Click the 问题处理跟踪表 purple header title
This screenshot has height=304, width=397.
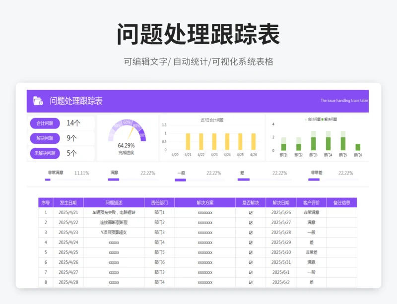tap(76, 101)
